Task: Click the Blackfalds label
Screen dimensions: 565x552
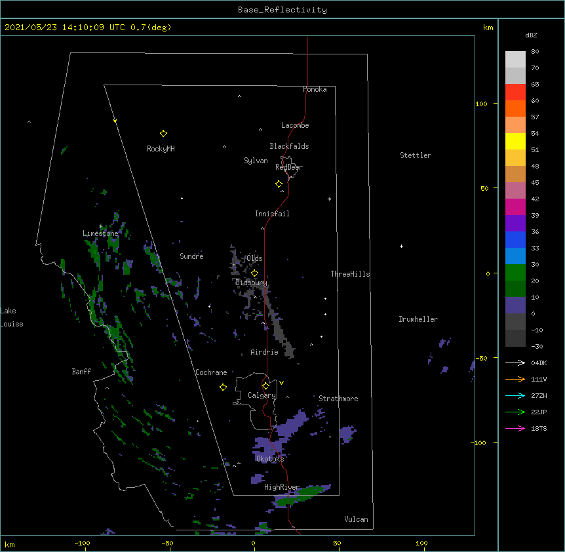Action: click(289, 146)
